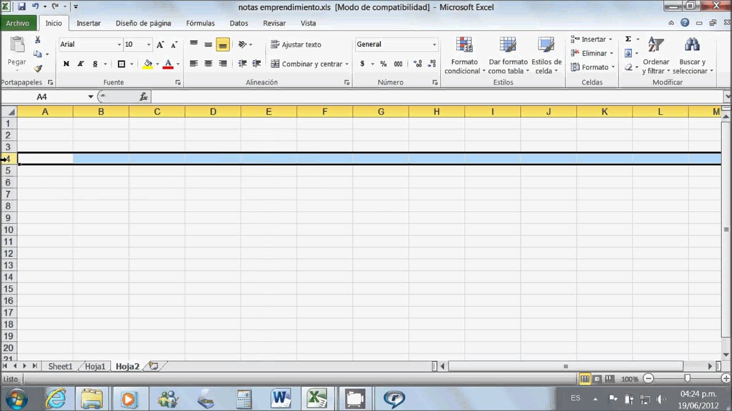Image resolution: width=732 pixels, height=411 pixels.
Task: Open the General number format dropdown
Action: pyautogui.click(x=434, y=45)
